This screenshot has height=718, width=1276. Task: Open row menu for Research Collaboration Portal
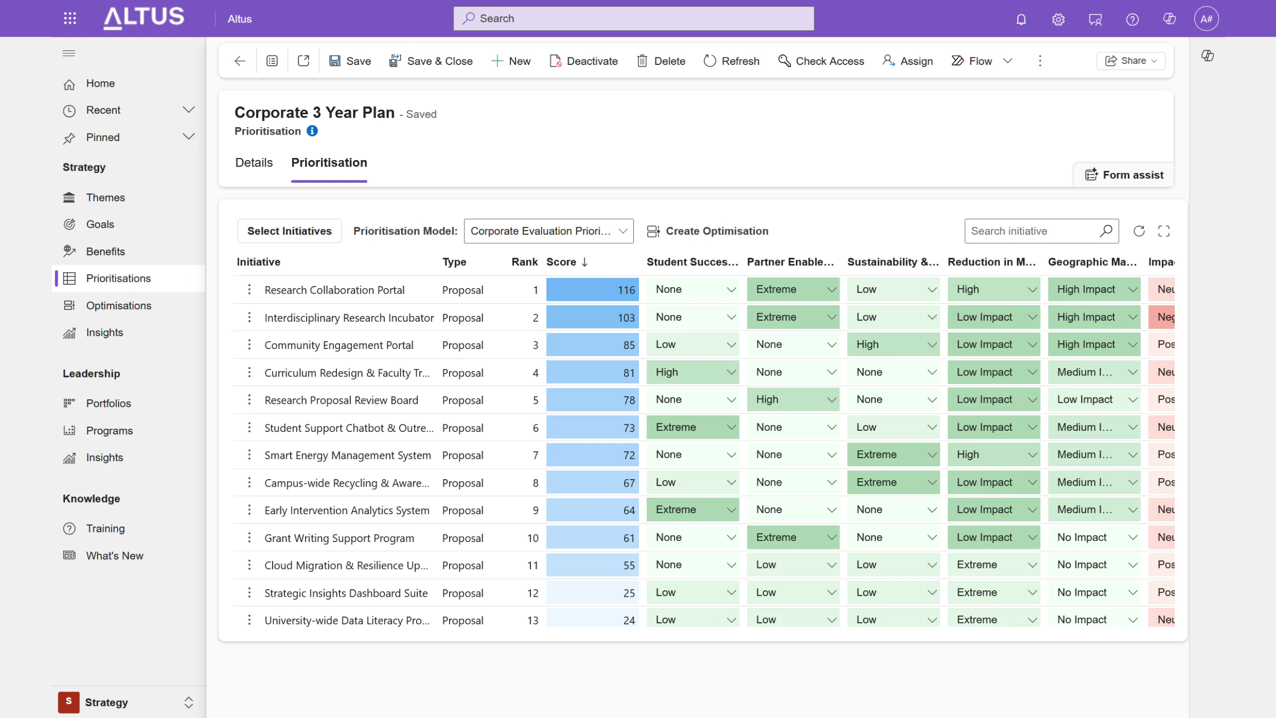tap(249, 289)
